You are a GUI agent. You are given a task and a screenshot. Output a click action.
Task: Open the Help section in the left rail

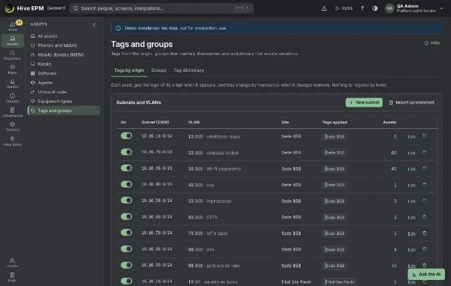point(12,277)
